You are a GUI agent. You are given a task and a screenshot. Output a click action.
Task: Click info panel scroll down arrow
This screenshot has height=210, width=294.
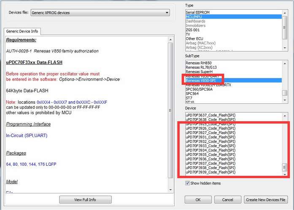(x=170, y=190)
